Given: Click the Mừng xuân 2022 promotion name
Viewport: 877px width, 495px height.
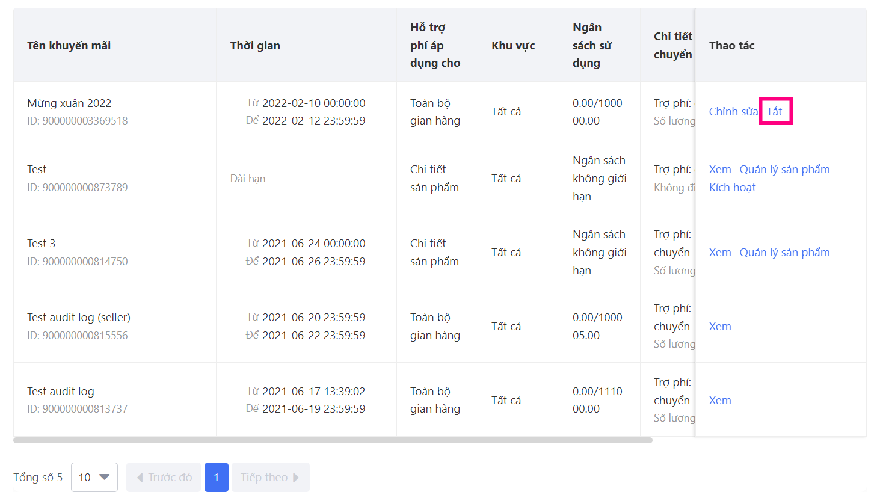Looking at the screenshot, I should pos(69,103).
